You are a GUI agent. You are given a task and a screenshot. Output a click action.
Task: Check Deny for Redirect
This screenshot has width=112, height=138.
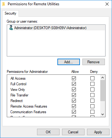[92, 101]
